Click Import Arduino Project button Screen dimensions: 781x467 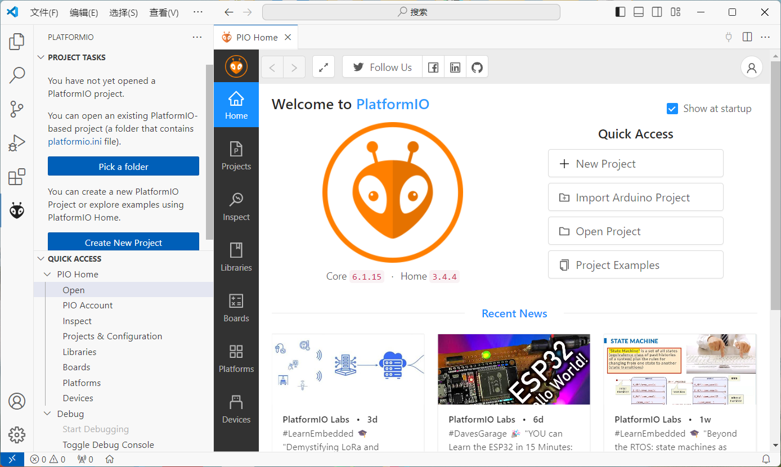click(636, 197)
